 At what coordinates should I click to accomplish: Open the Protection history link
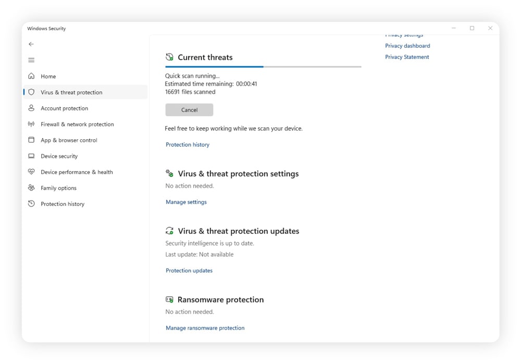coord(188,144)
